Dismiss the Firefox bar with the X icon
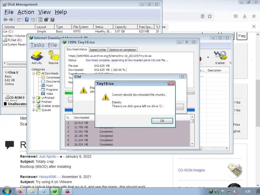Screen dimensions: 260x195 (x=254, y=26)
